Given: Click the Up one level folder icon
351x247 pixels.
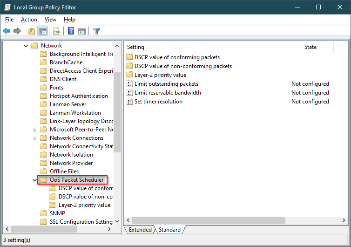Looking at the screenshot, I should click(32, 31).
